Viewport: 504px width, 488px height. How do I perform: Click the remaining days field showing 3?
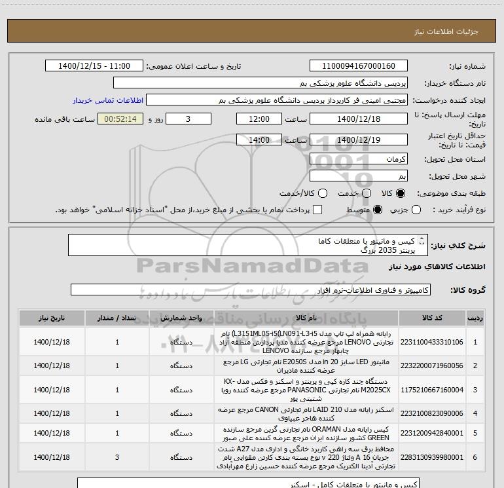pos(189,119)
